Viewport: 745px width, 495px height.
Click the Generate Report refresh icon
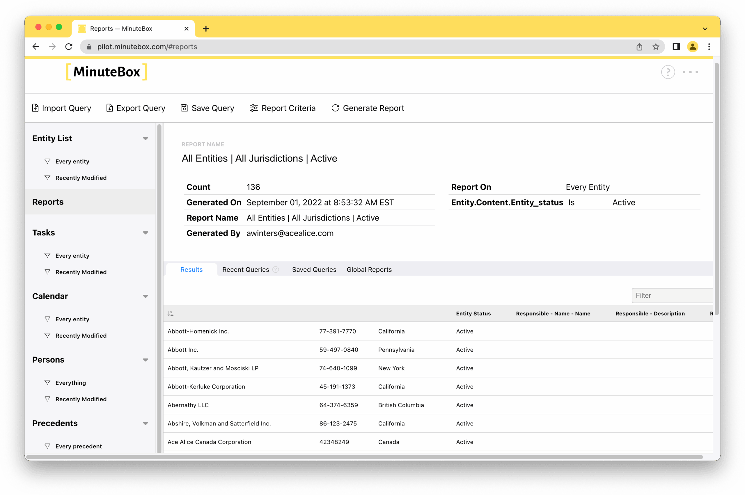click(x=335, y=108)
